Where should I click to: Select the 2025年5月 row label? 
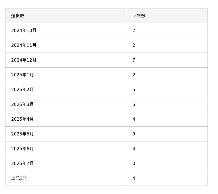22,134
